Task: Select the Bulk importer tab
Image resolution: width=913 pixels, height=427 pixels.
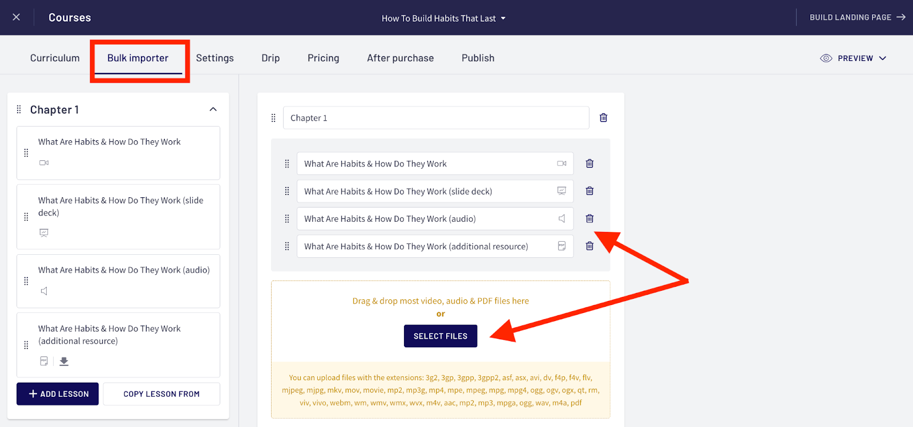Action: 138,58
